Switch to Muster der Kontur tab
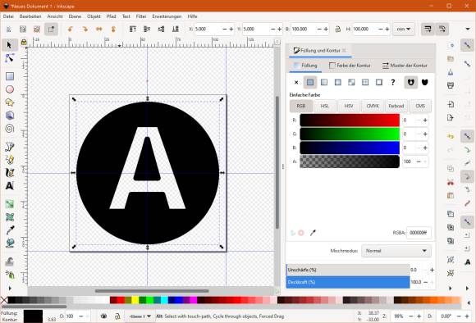The height and width of the screenshot is (323, 476). click(405, 66)
